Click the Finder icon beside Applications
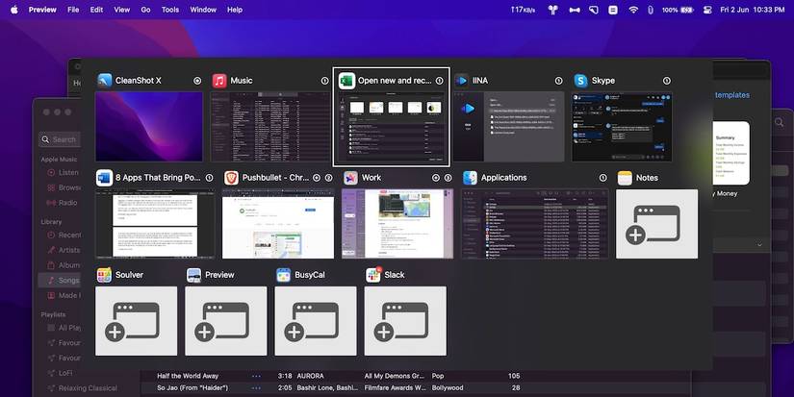 click(x=470, y=178)
